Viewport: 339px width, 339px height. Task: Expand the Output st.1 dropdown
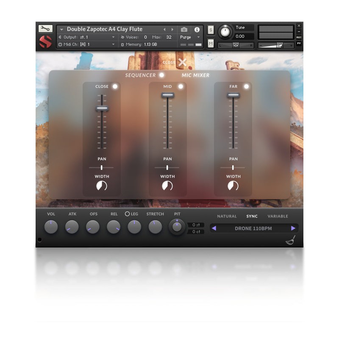(113, 37)
